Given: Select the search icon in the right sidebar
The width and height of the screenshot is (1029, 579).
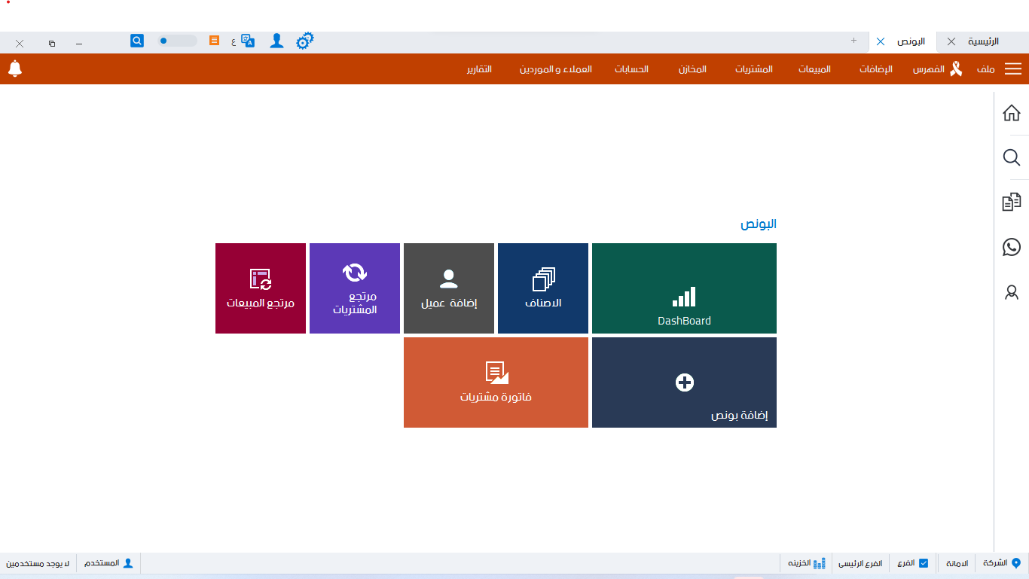Looking at the screenshot, I should tap(1011, 157).
